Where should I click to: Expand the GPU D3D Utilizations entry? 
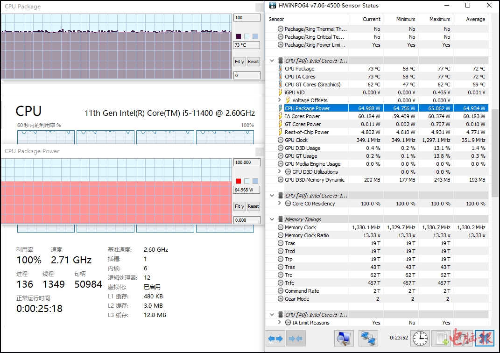(280, 172)
